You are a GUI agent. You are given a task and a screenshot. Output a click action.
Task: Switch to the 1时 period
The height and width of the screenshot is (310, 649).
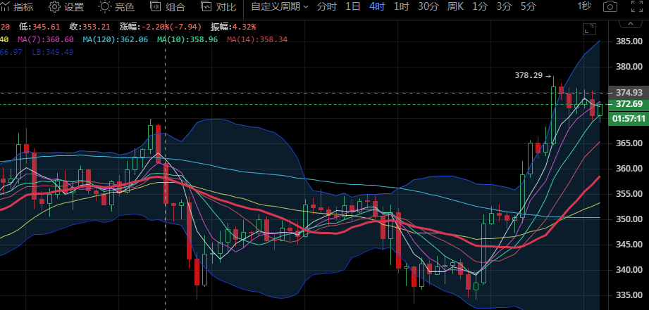tap(401, 7)
